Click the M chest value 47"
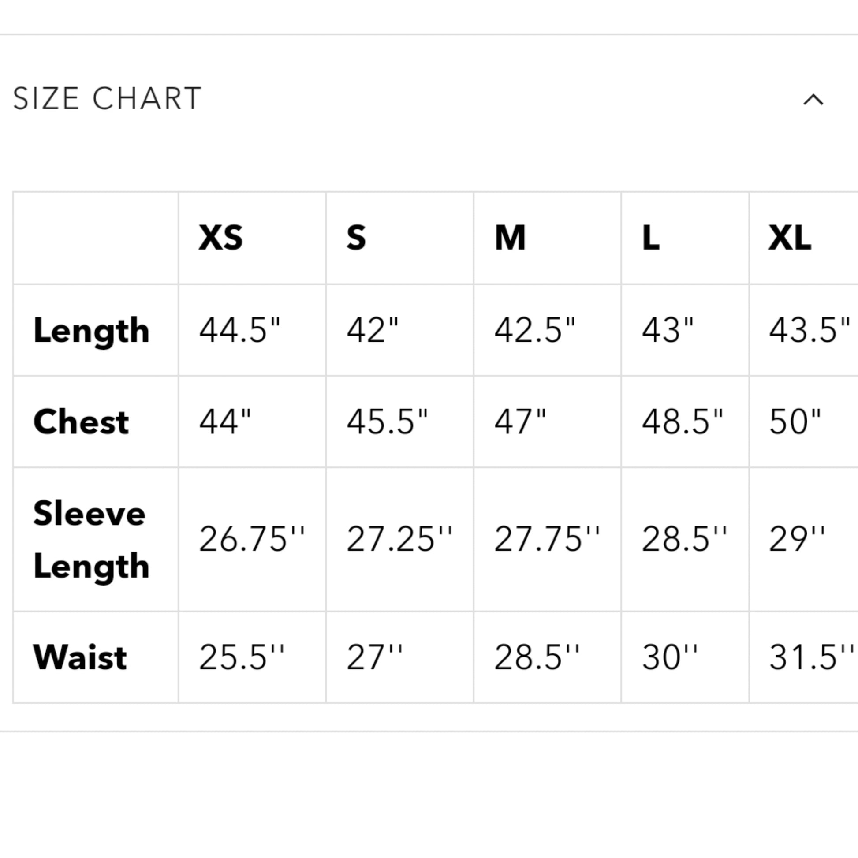 pyautogui.click(x=520, y=421)
